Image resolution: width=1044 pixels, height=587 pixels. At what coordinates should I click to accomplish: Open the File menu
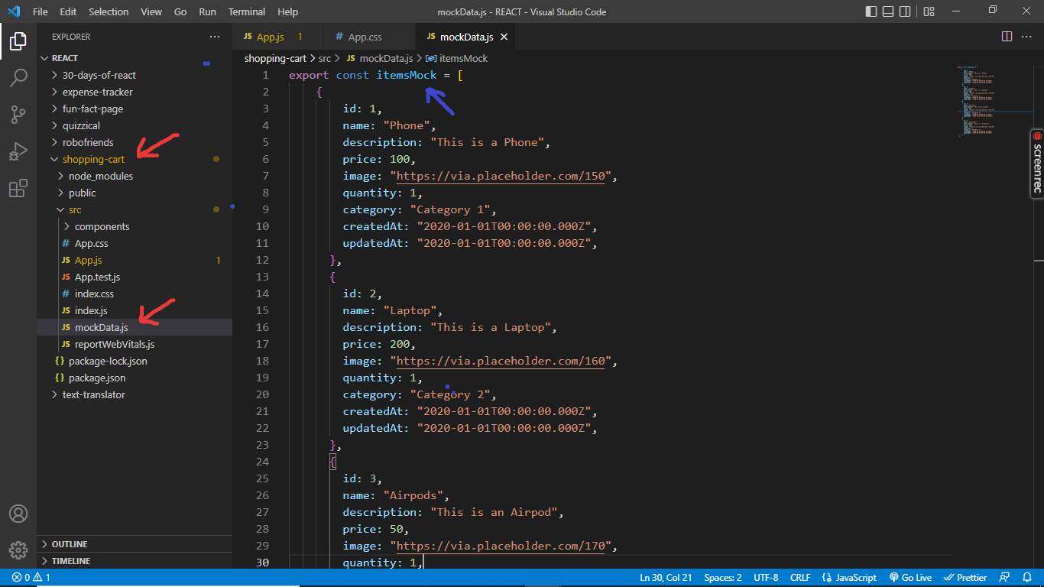coord(40,11)
